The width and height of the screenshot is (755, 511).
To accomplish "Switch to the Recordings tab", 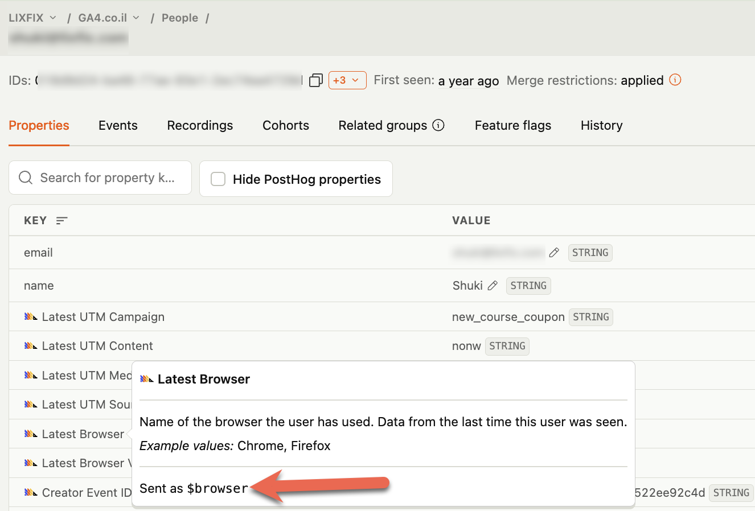I will [200, 125].
